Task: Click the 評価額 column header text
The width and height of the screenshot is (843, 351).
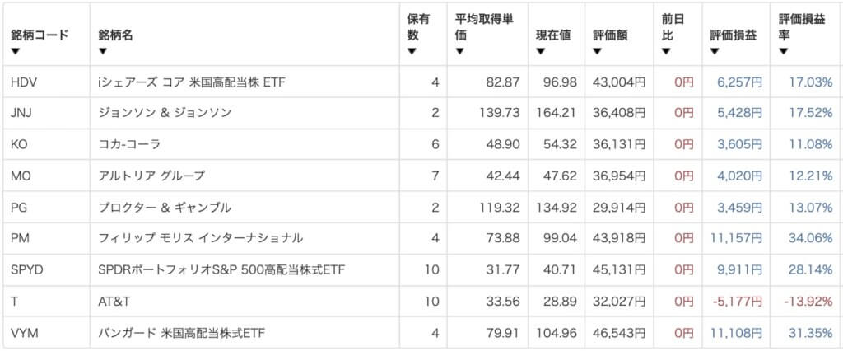Action: pyautogui.click(x=610, y=35)
